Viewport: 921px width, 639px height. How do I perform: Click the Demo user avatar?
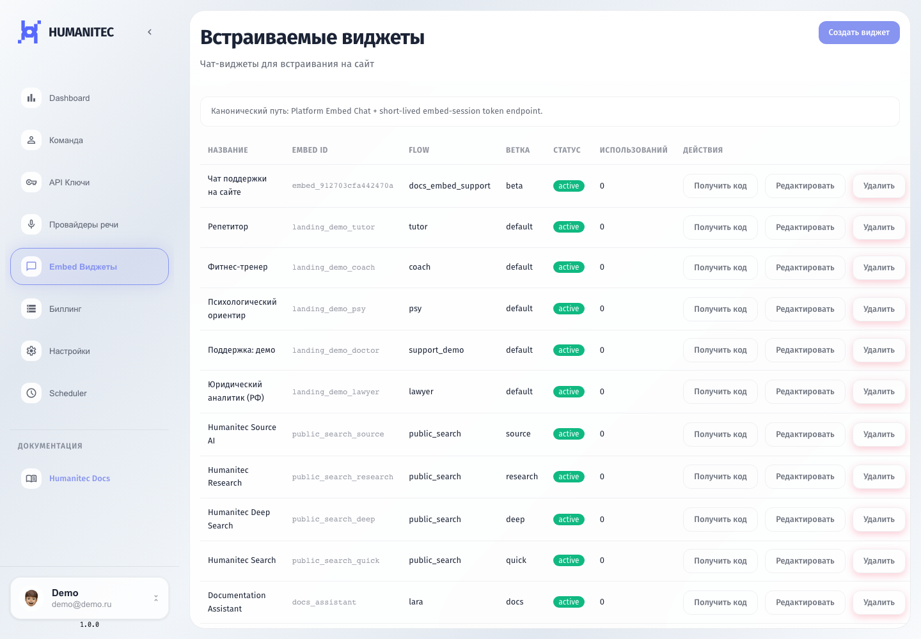pos(31,598)
